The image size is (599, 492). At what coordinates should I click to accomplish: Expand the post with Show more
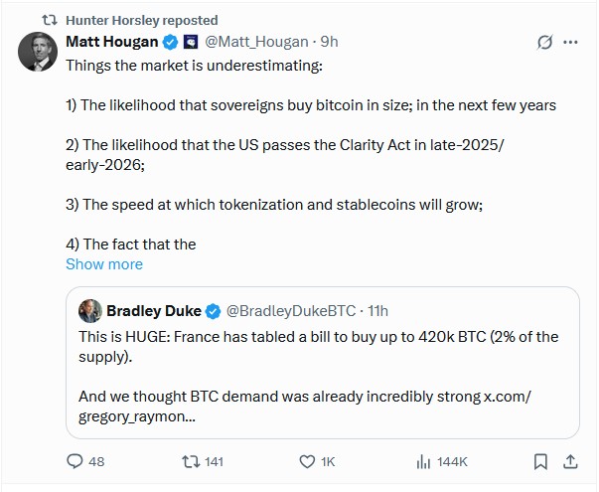tap(104, 264)
